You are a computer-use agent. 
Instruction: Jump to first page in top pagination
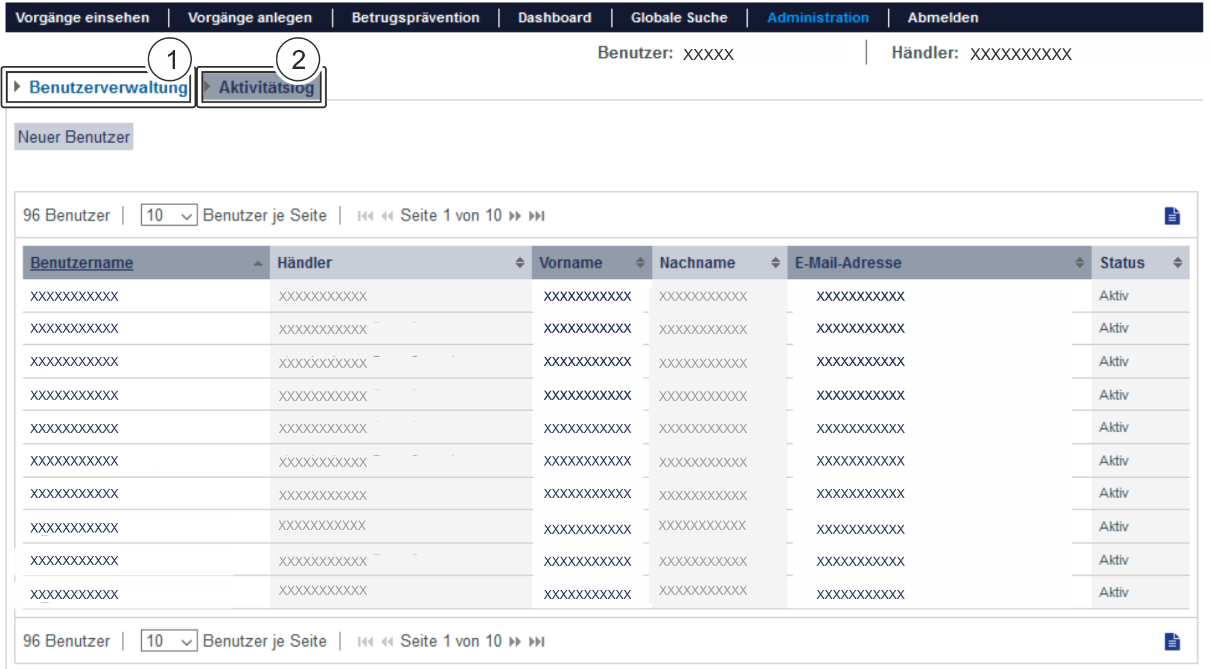click(x=365, y=216)
